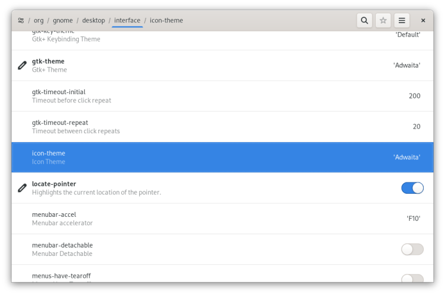This screenshot has width=445, height=295.
Task: Jump to the desktop path segment
Action: [x=93, y=20]
